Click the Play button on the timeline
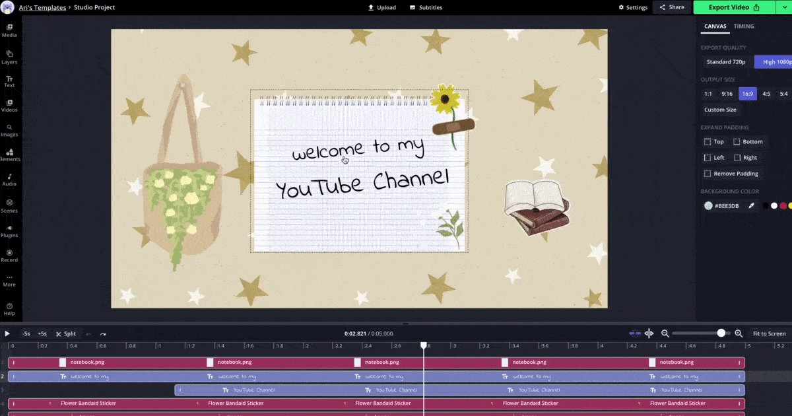 pyautogui.click(x=7, y=333)
